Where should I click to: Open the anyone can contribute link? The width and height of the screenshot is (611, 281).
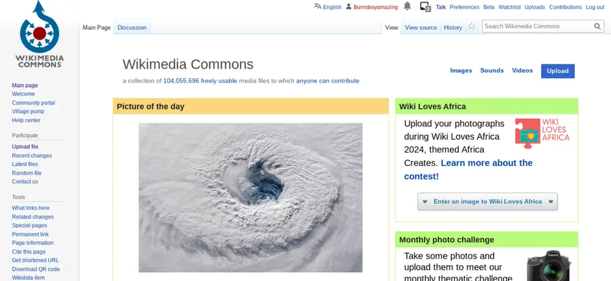[x=328, y=81]
